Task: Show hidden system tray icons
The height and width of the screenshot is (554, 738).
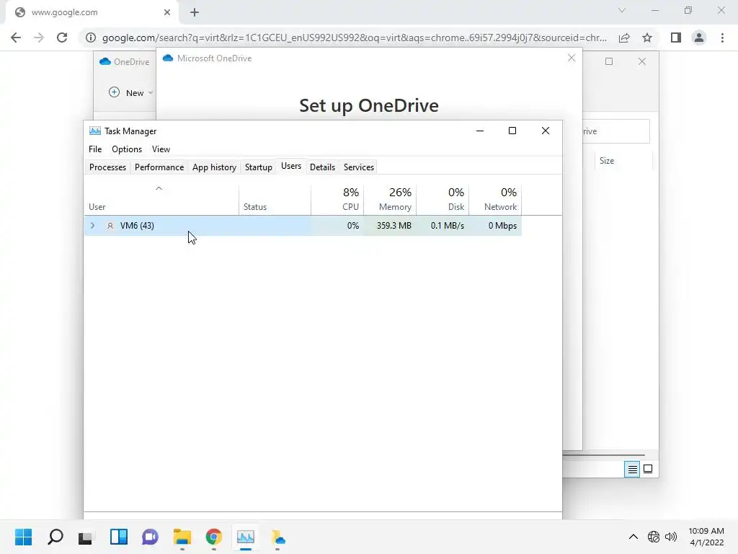Action: tap(633, 537)
